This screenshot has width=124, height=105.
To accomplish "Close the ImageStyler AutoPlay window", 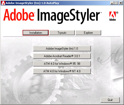I will (121, 3).
